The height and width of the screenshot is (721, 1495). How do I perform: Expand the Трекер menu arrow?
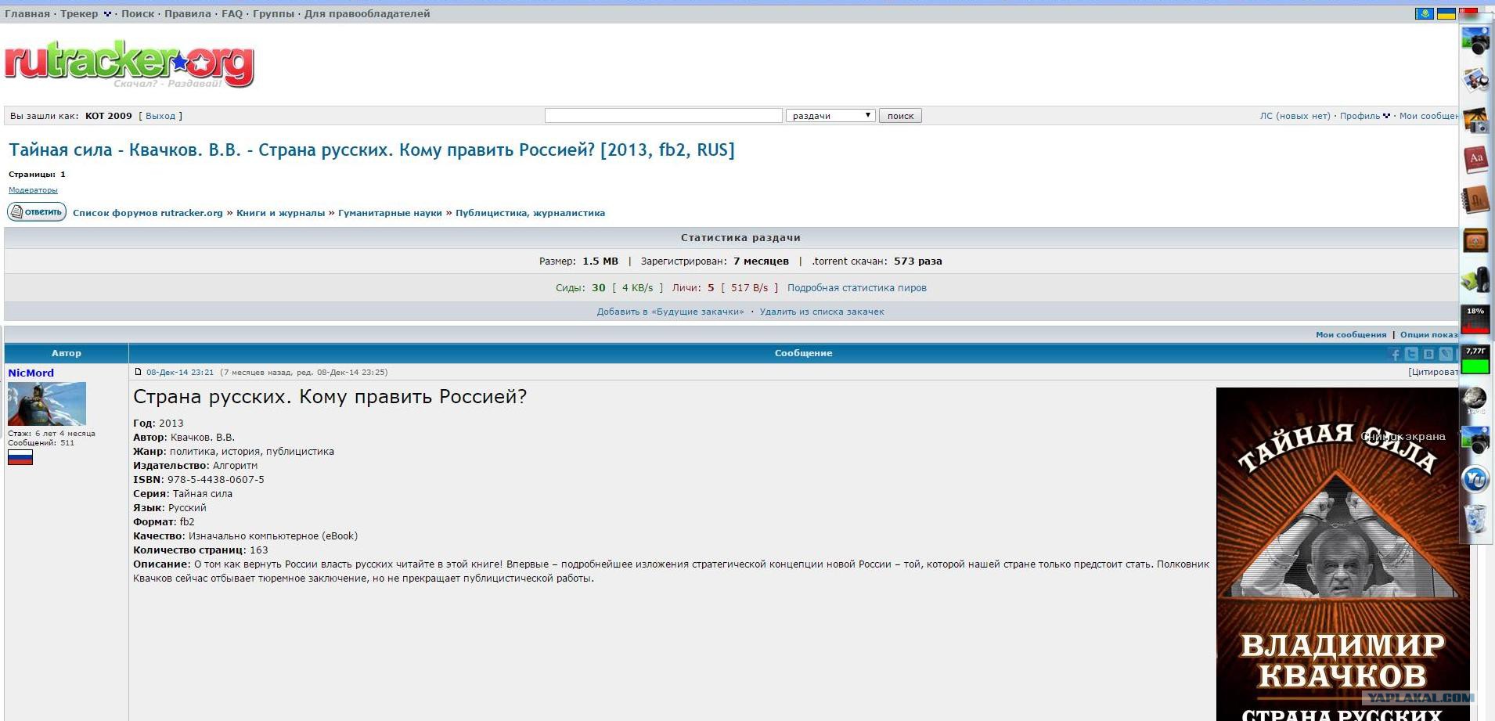[x=107, y=14]
